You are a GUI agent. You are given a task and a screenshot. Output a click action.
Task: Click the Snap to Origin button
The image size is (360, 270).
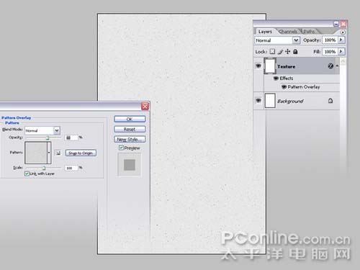click(x=81, y=153)
